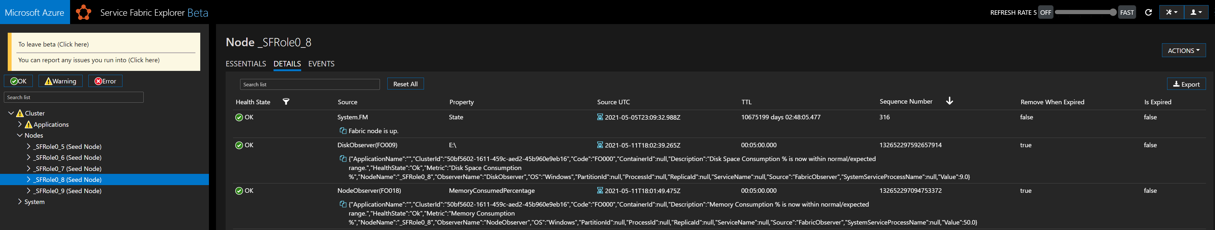The image size is (1215, 230).
Task: Click the Cluster warning icon in tree
Action: point(20,113)
